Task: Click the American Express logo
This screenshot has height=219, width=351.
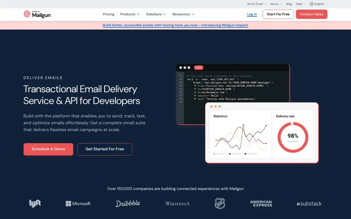Action: pyautogui.click(x=261, y=204)
